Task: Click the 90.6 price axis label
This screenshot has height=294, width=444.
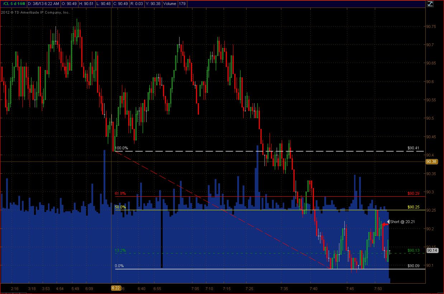Action: pos(430,82)
